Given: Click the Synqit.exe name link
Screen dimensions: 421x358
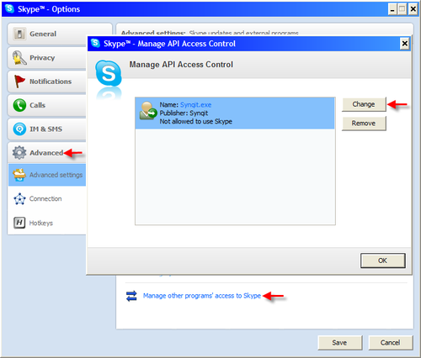Looking at the screenshot, I should [195, 105].
